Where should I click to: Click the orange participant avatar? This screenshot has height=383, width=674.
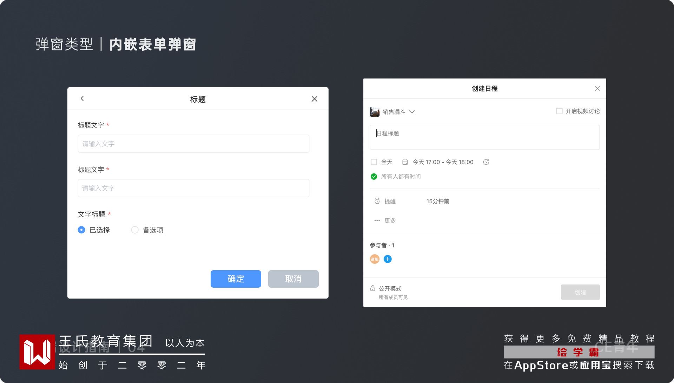(375, 259)
